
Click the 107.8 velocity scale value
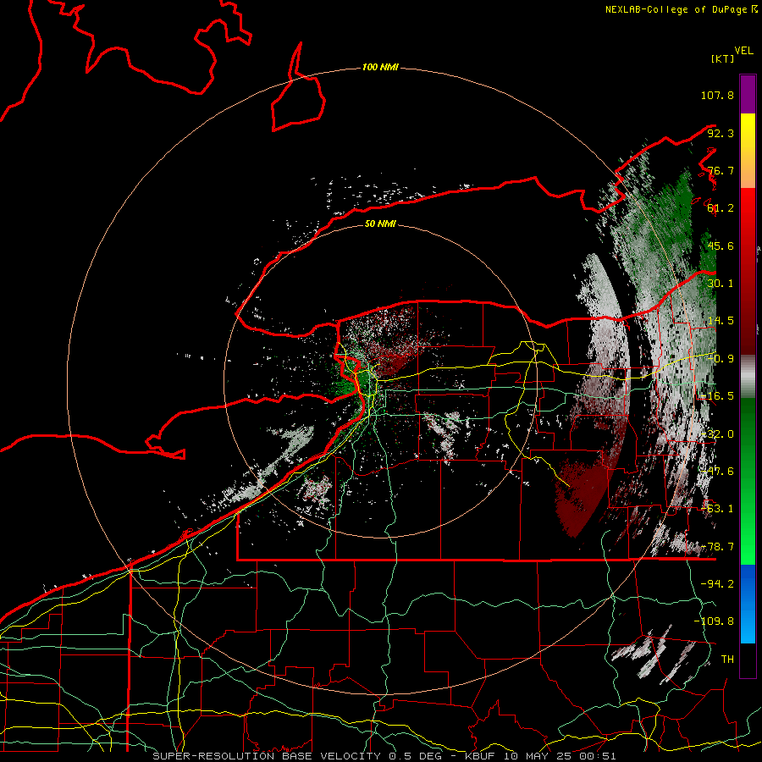point(717,95)
